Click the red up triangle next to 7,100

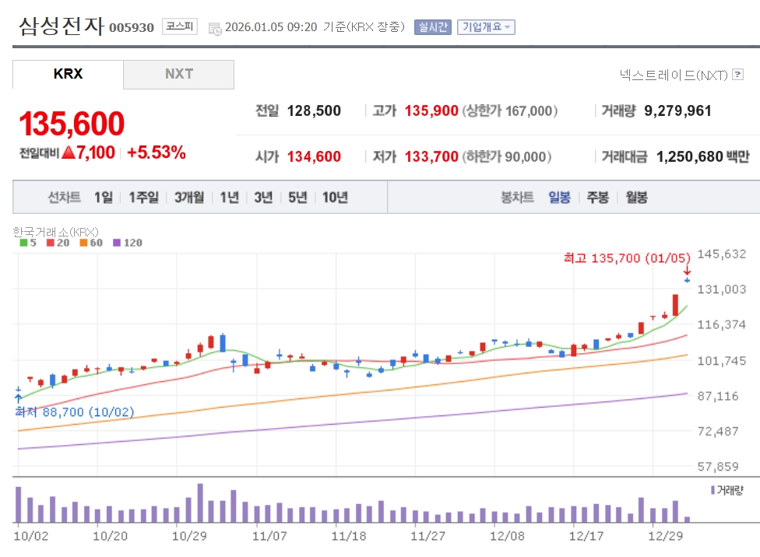pyautogui.click(x=69, y=152)
